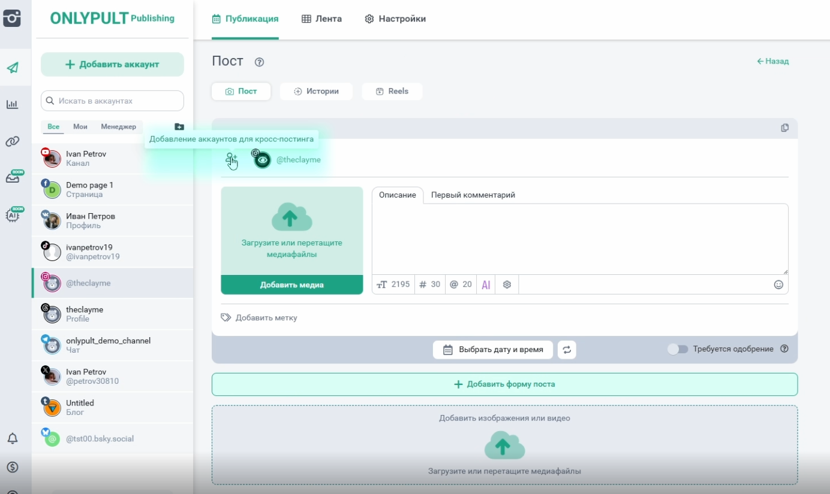The height and width of the screenshot is (494, 830).
Task: Click the 'Искать в аккаунтах' search field
Action: click(112, 101)
